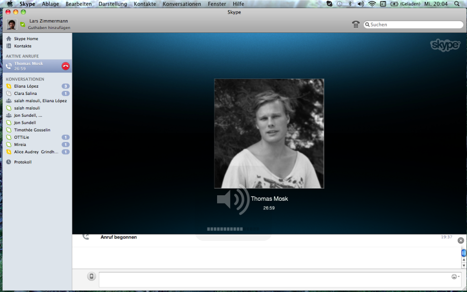The height and width of the screenshot is (292, 467).
Task: Click the clock Mi. 20:04
Action: [436, 4]
